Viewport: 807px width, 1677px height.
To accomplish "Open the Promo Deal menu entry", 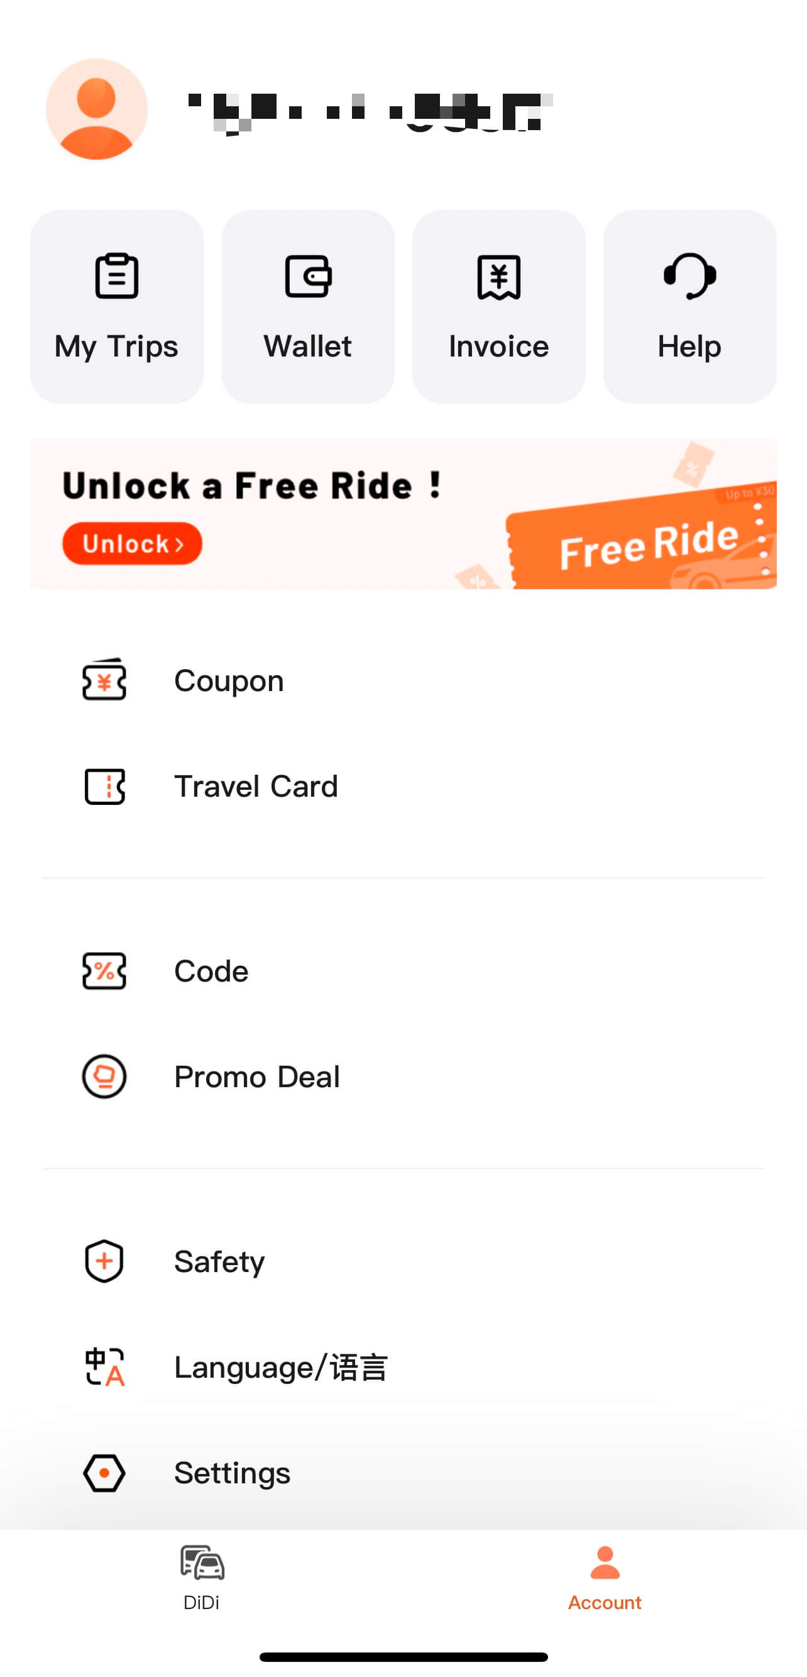I will (257, 1076).
